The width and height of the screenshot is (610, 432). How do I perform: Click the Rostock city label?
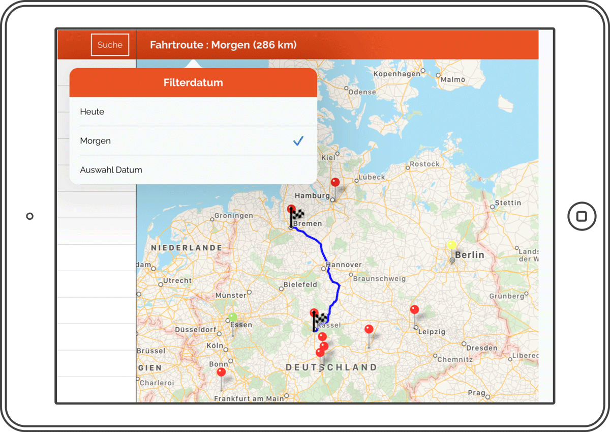tap(424, 164)
